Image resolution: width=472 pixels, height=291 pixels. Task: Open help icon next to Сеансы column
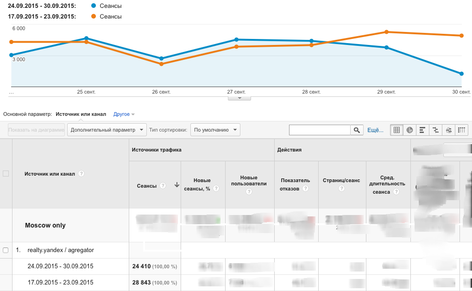click(163, 185)
